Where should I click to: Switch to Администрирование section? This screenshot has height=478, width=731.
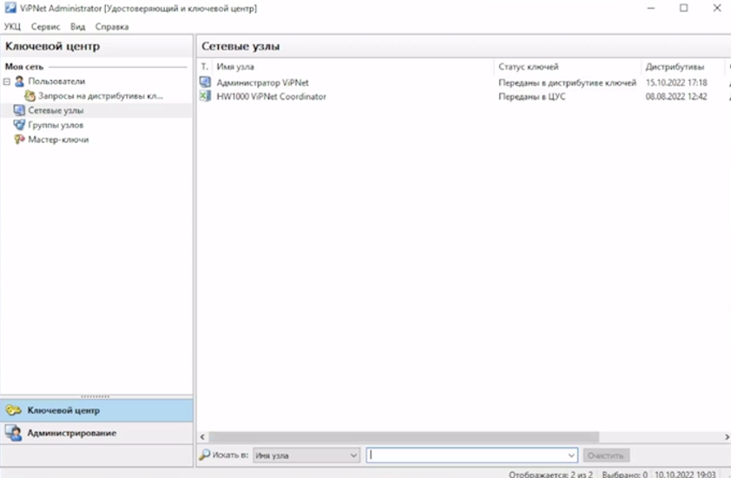pyautogui.click(x=96, y=433)
